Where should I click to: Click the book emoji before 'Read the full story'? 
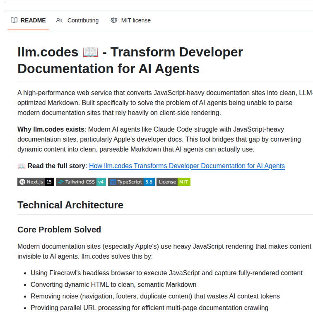[22, 166]
